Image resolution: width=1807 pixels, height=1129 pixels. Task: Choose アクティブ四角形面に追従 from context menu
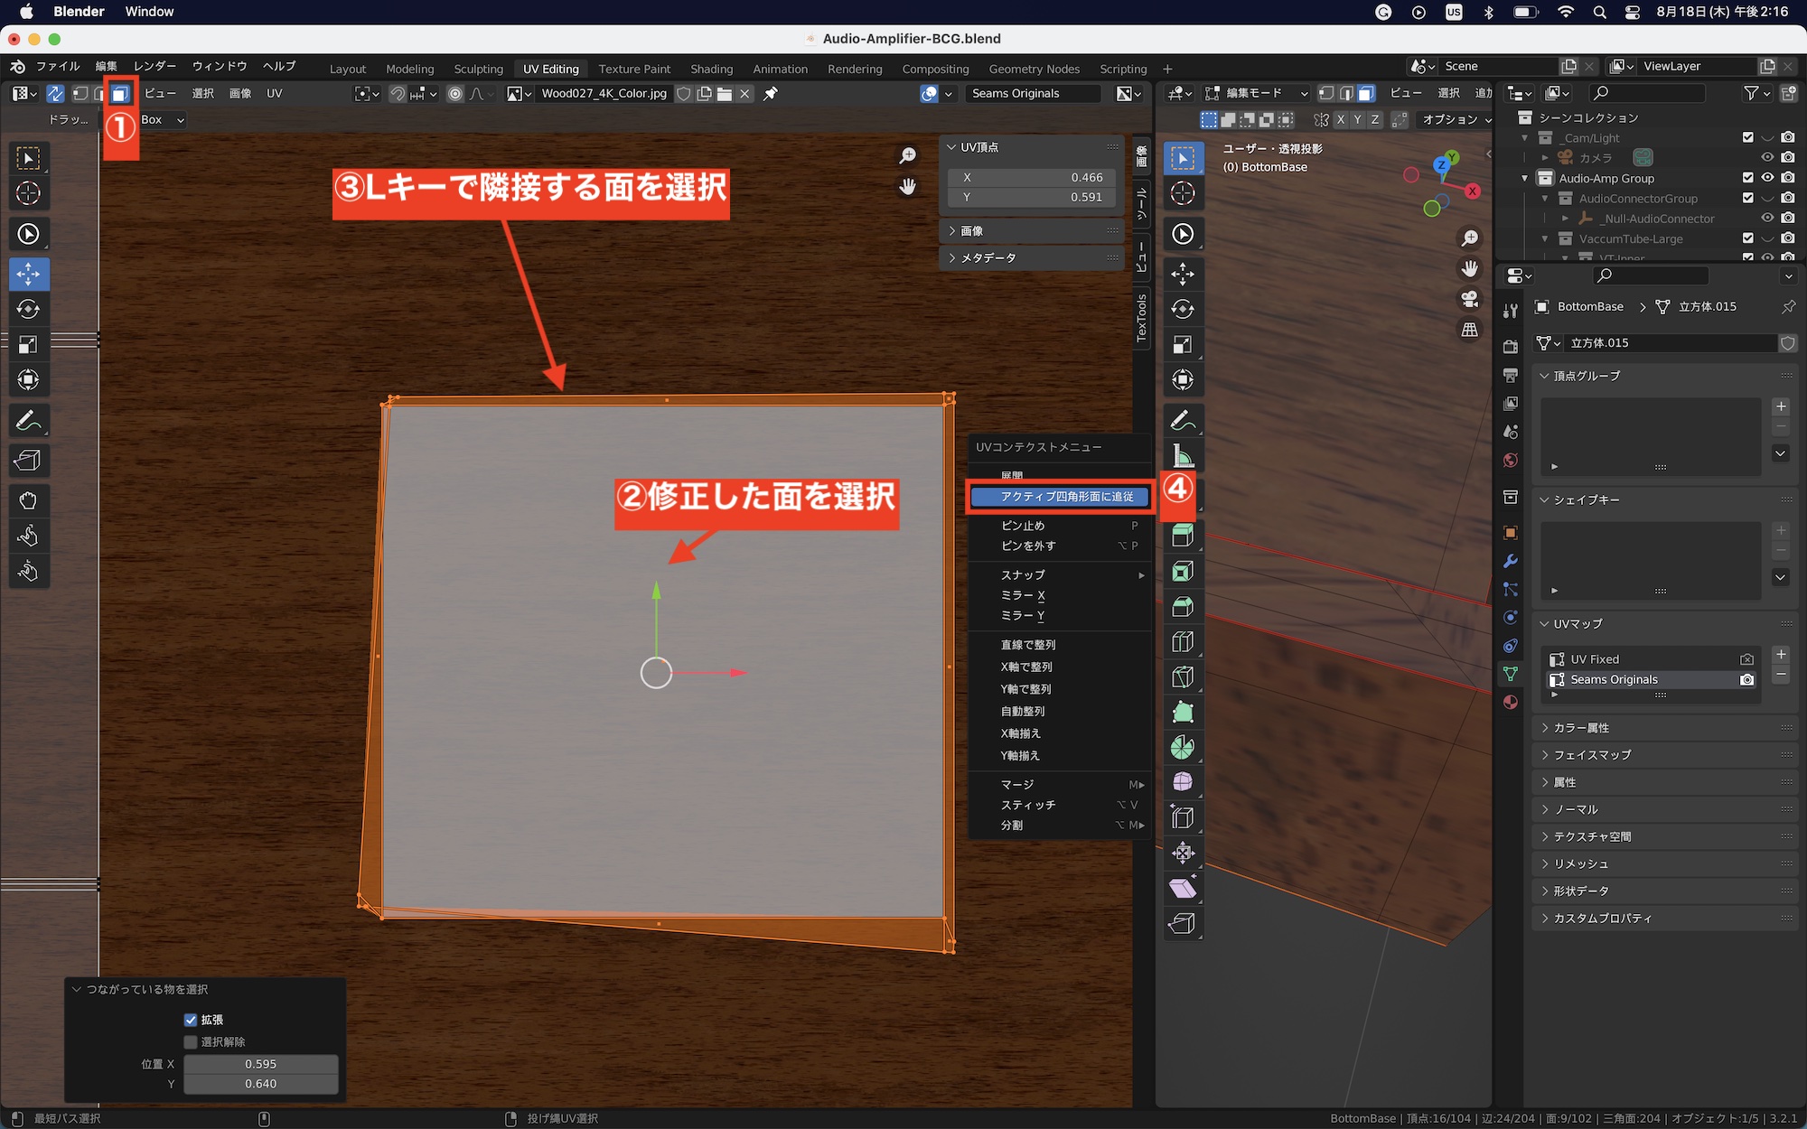pos(1066,497)
